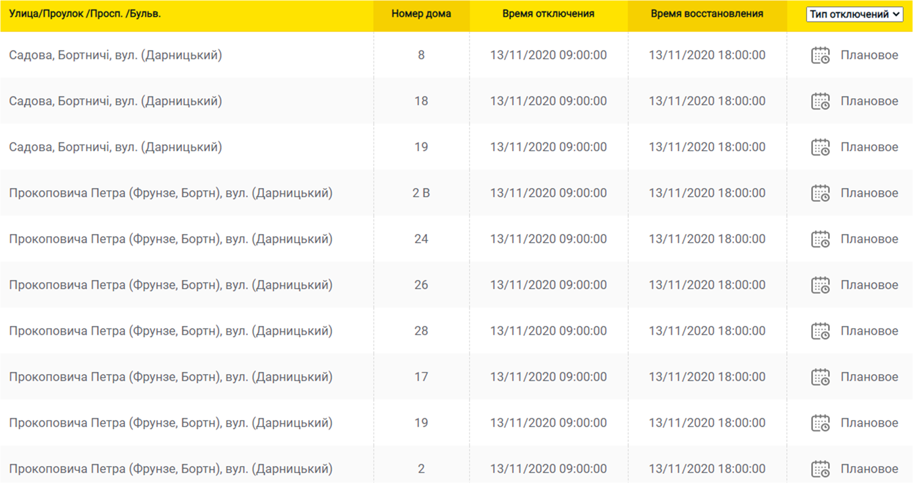913x483 pixels.
Task: Click calendar icon for Садова house 8
Action: click(820, 56)
